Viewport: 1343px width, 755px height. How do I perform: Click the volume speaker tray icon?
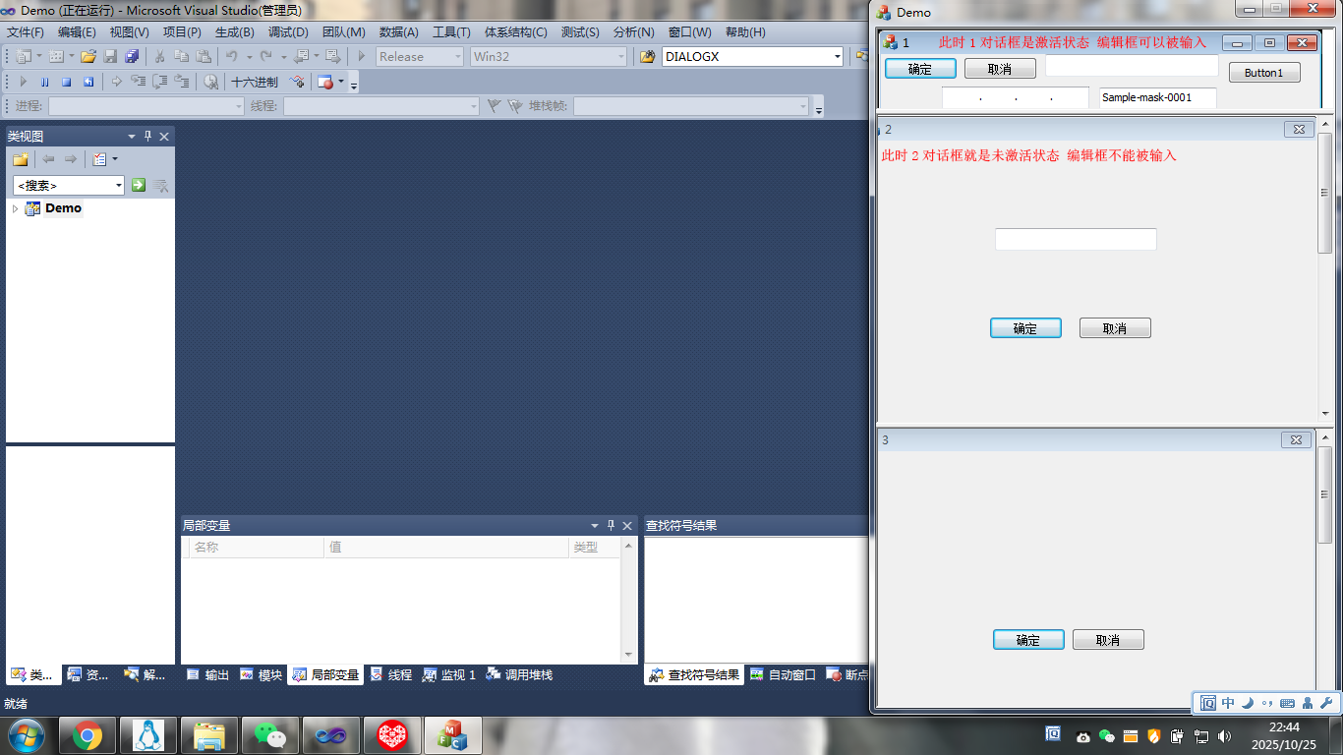(1224, 735)
